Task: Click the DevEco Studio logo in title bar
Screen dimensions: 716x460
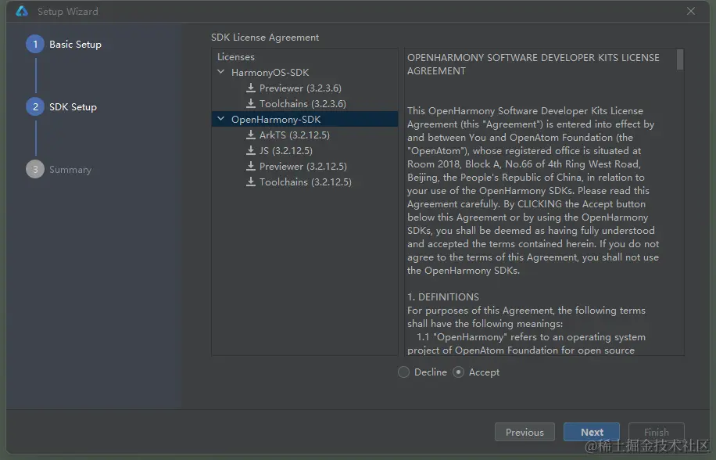Action: click(x=21, y=12)
